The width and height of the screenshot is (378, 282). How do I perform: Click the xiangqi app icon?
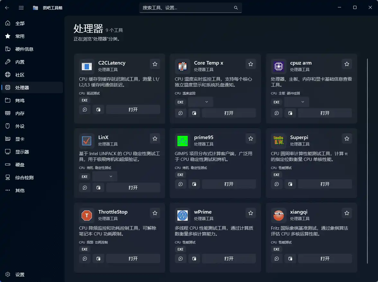click(278, 215)
